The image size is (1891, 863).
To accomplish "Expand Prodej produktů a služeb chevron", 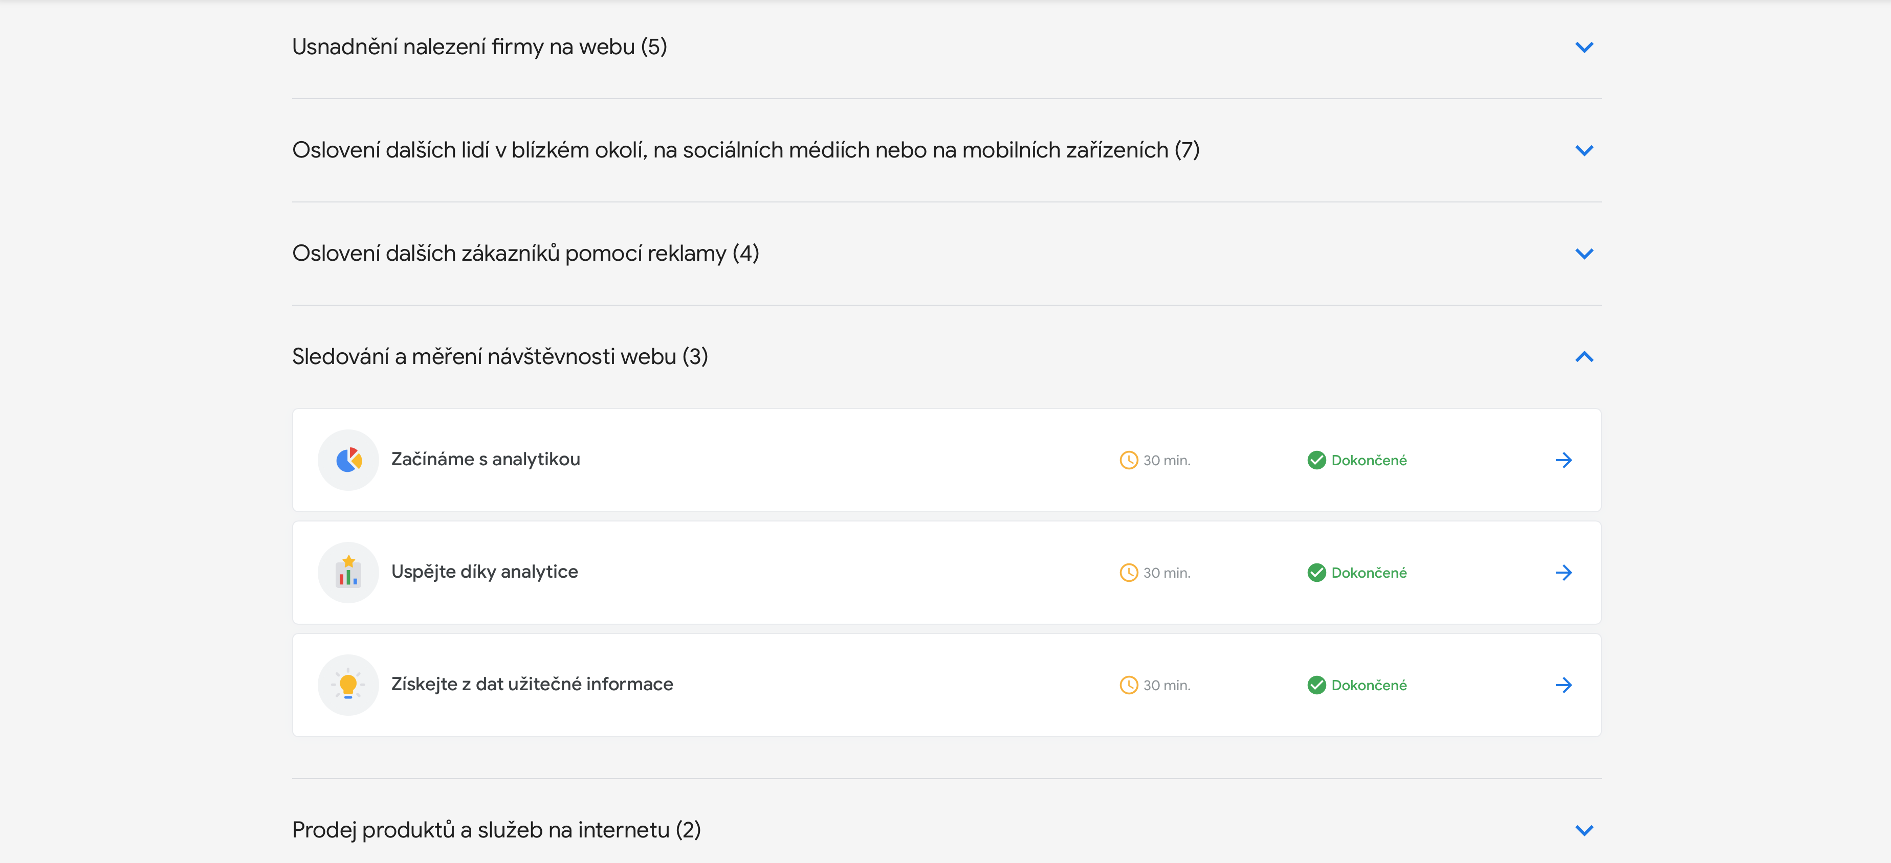I will (x=1584, y=830).
